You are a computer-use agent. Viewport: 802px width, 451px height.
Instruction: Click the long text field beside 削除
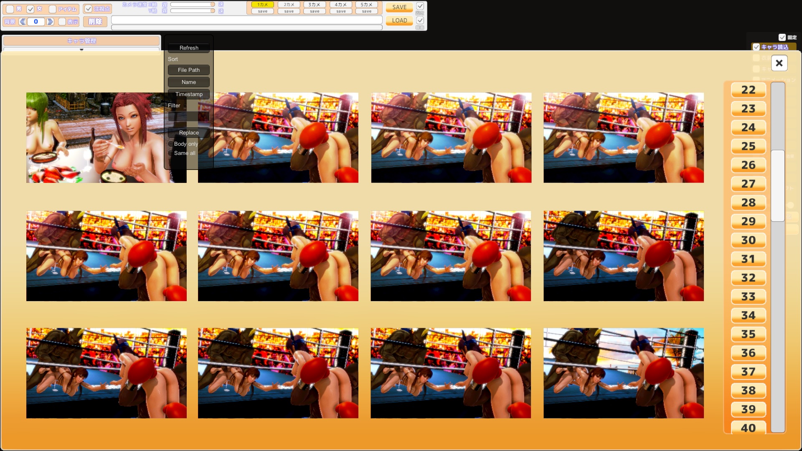pyautogui.click(x=247, y=20)
